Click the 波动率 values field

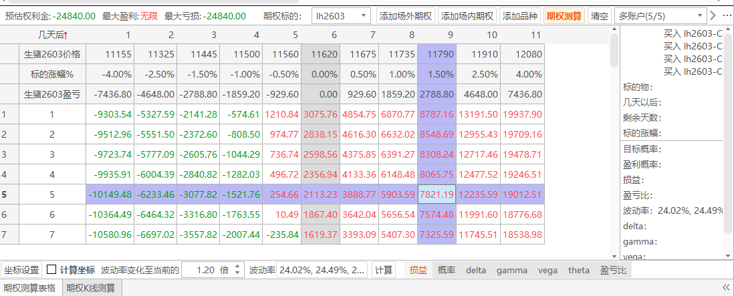322,270
